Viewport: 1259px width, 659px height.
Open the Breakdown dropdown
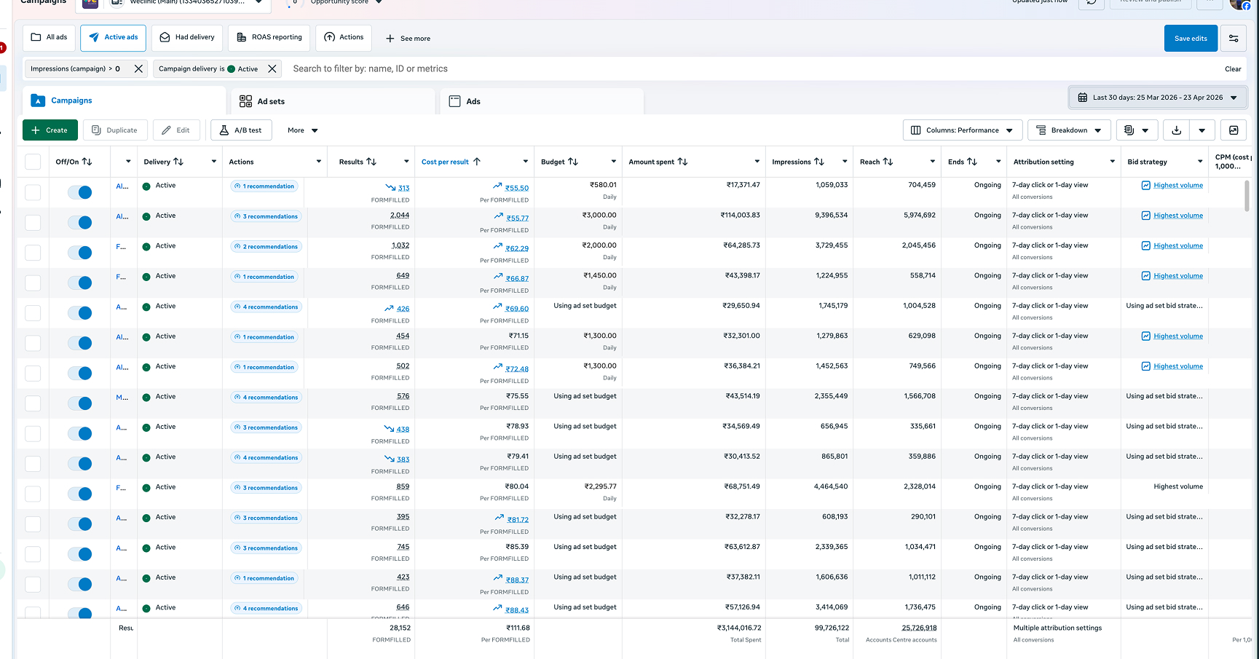click(x=1068, y=130)
